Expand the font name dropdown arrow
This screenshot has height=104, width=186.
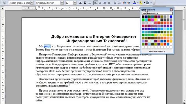(x=62, y=3)
